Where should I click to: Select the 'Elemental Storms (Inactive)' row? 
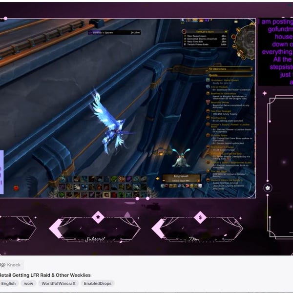click(x=205, y=39)
